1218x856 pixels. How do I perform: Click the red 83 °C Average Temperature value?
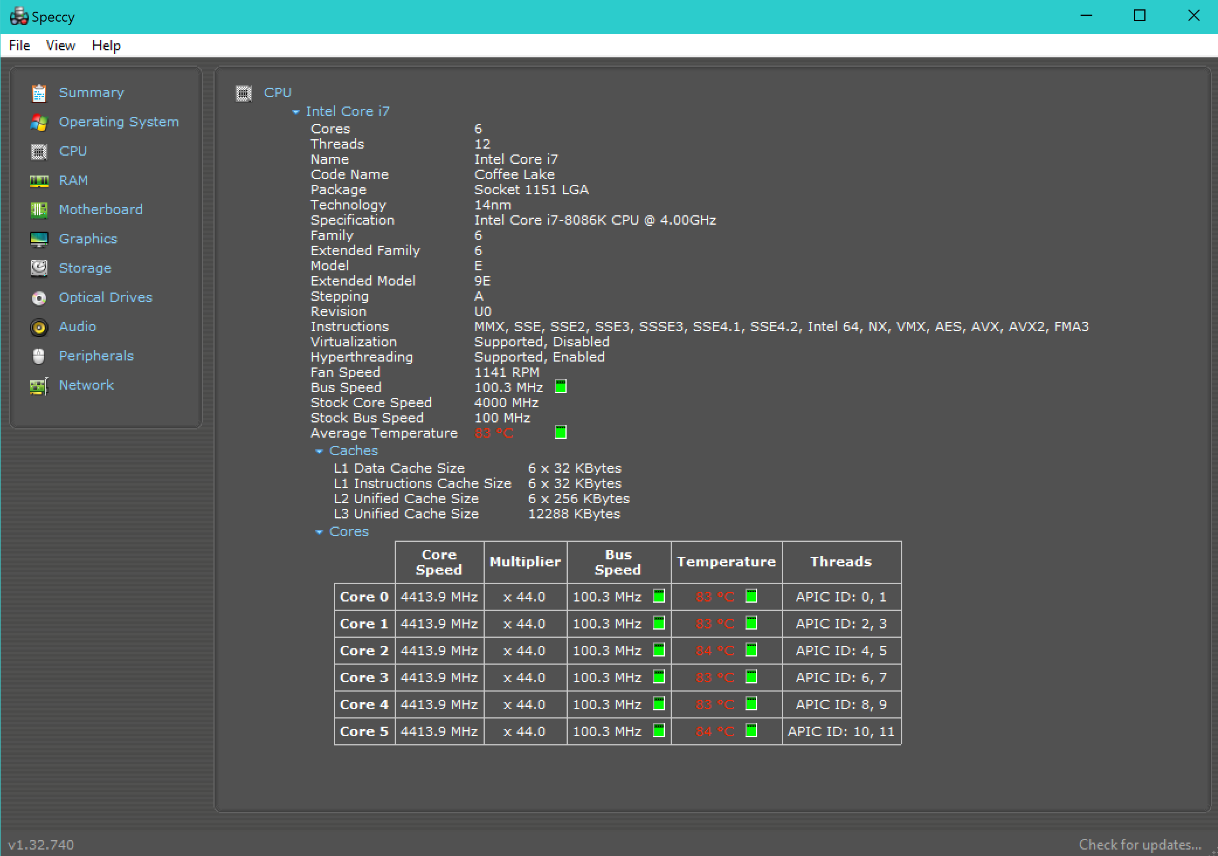click(x=494, y=433)
